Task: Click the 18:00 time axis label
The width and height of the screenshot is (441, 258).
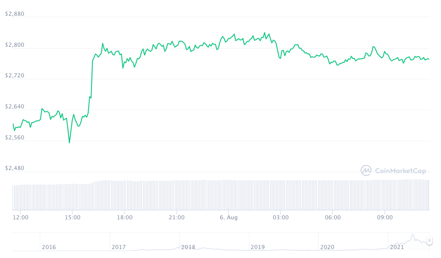Action: point(125,218)
